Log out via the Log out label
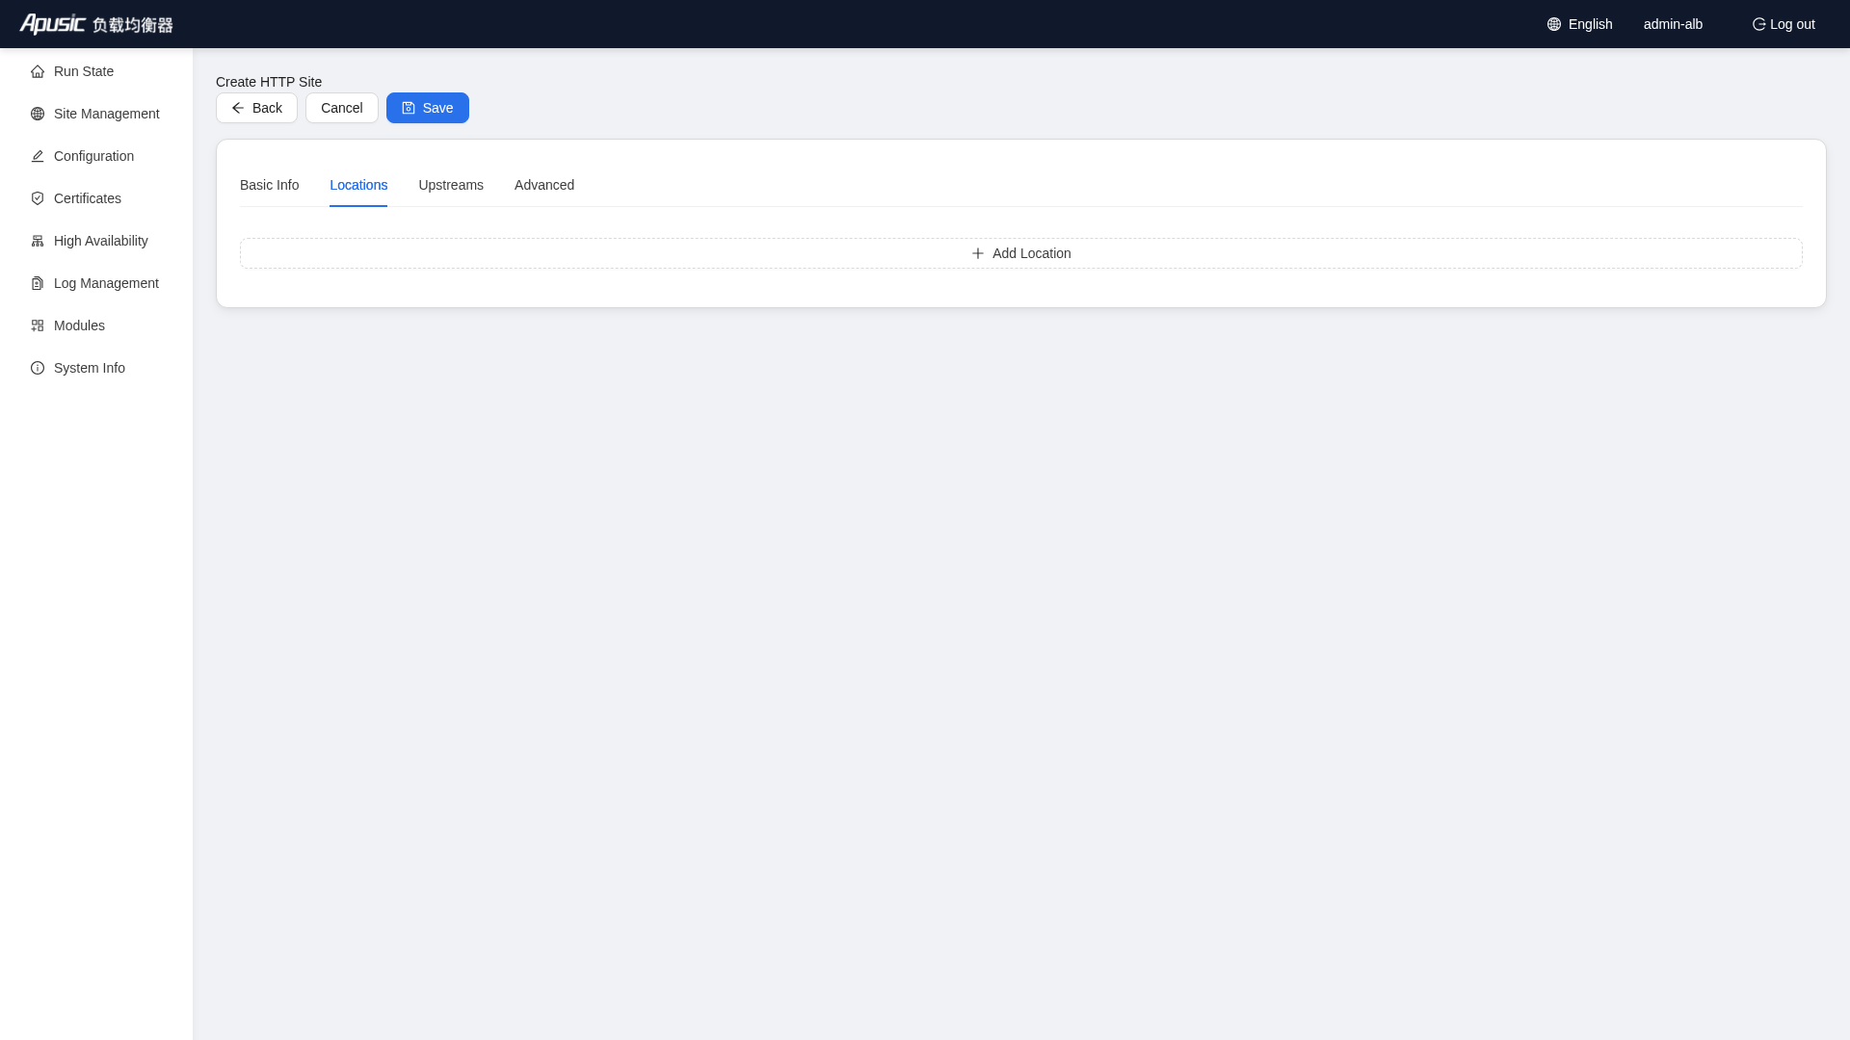1850x1040 pixels. [1792, 24]
